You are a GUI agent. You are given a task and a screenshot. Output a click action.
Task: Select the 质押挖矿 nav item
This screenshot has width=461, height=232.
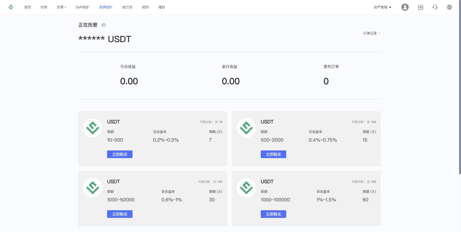tap(106, 7)
